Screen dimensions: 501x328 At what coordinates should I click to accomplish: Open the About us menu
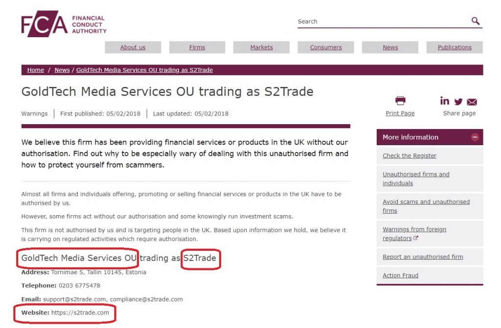click(x=133, y=47)
